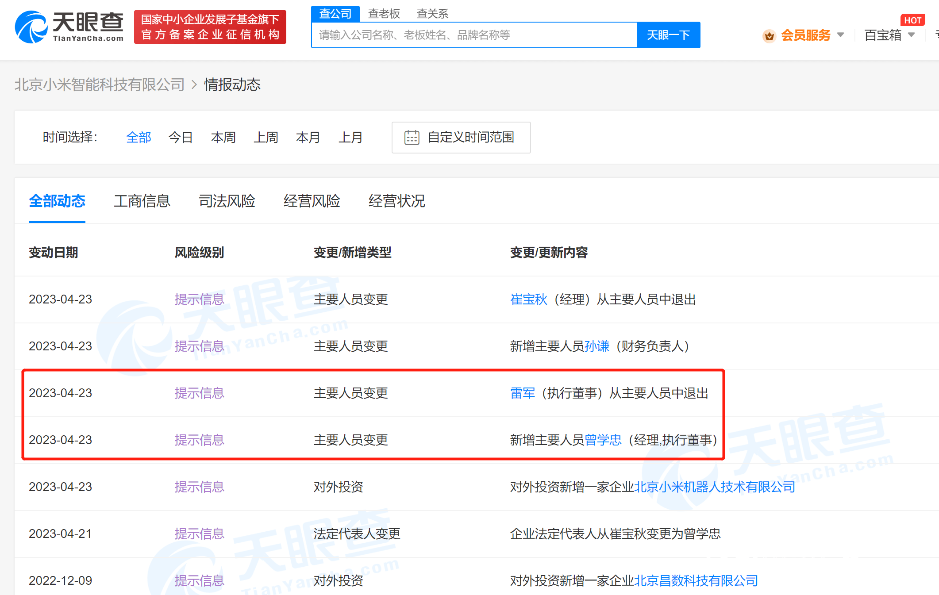Click 提示信息 in the 2023-04-21 row
The image size is (939, 595).
[200, 534]
